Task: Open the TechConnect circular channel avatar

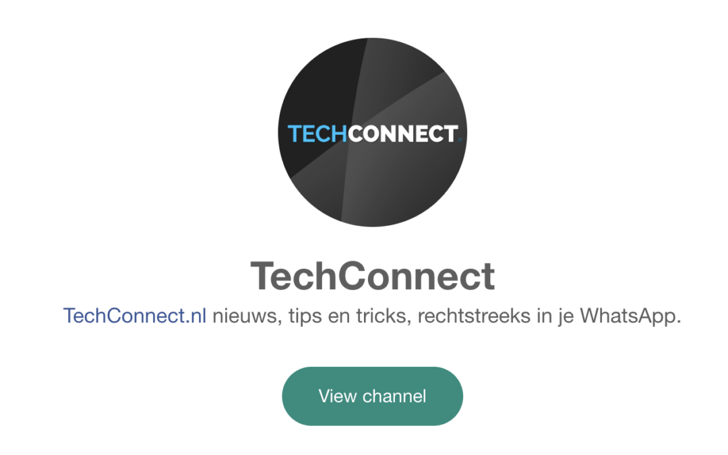Action: coord(372,132)
